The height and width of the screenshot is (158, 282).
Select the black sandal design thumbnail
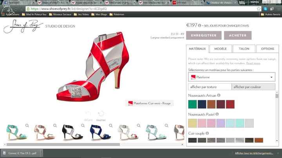pos(72,132)
